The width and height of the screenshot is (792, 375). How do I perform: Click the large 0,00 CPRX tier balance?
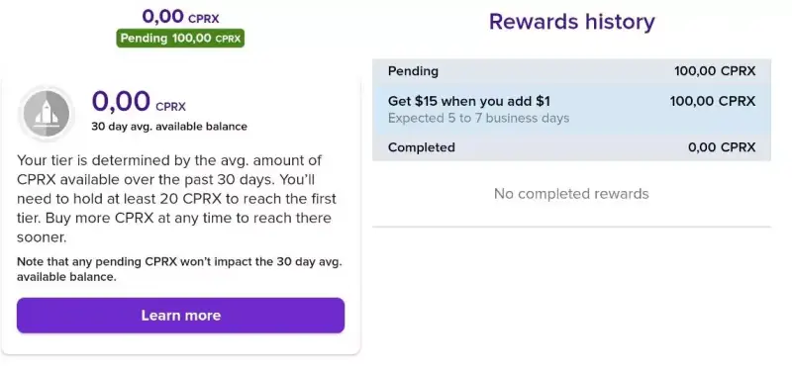[x=139, y=102]
